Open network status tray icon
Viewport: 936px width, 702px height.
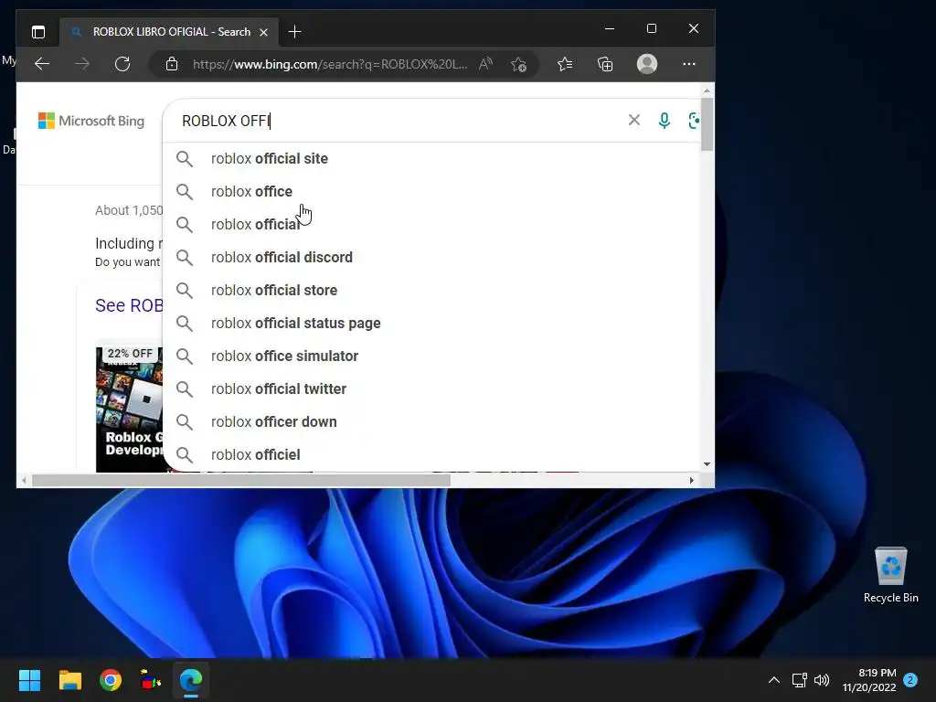(x=799, y=680)
